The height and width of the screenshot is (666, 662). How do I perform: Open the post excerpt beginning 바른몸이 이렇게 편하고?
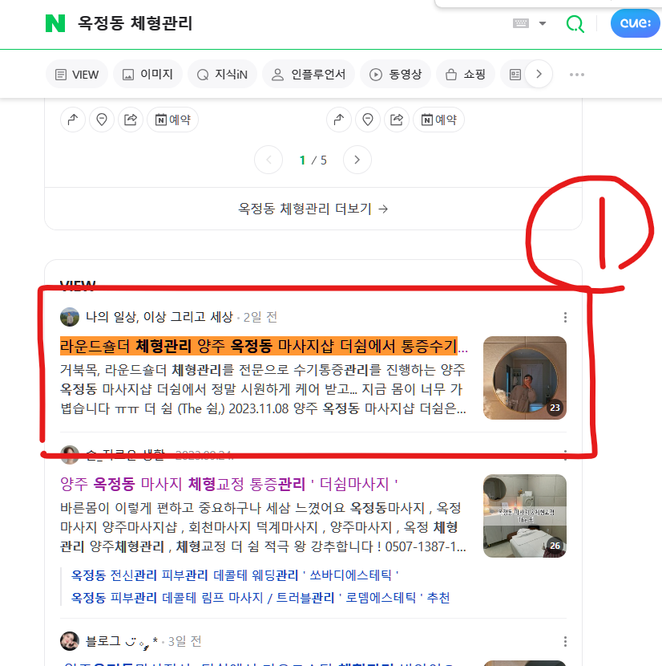tap(263, 527)
